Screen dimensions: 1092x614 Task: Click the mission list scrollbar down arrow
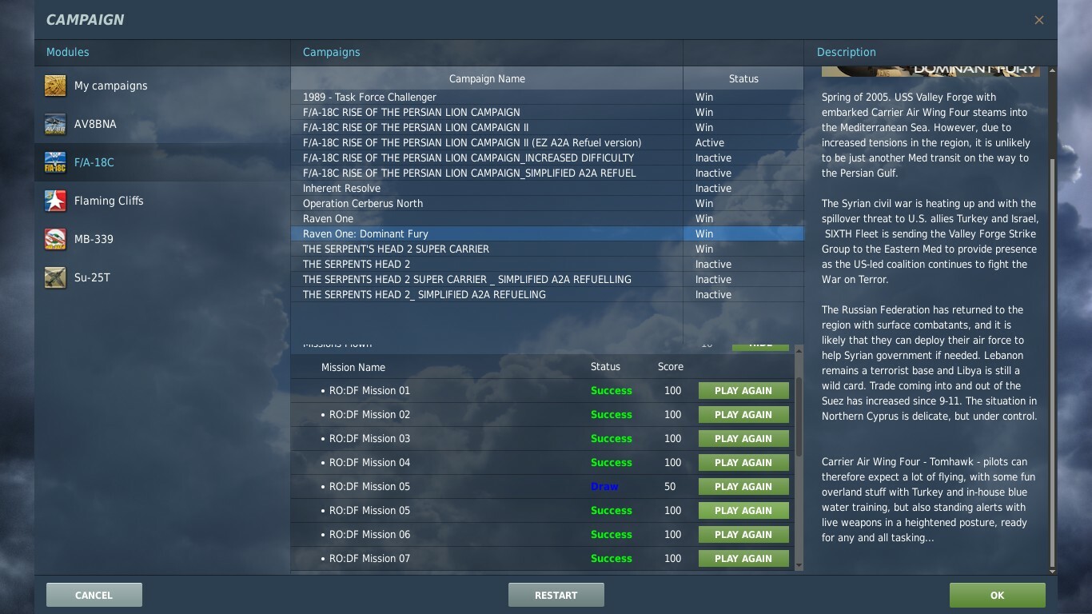pyautogui.click(x=798, y=566)
